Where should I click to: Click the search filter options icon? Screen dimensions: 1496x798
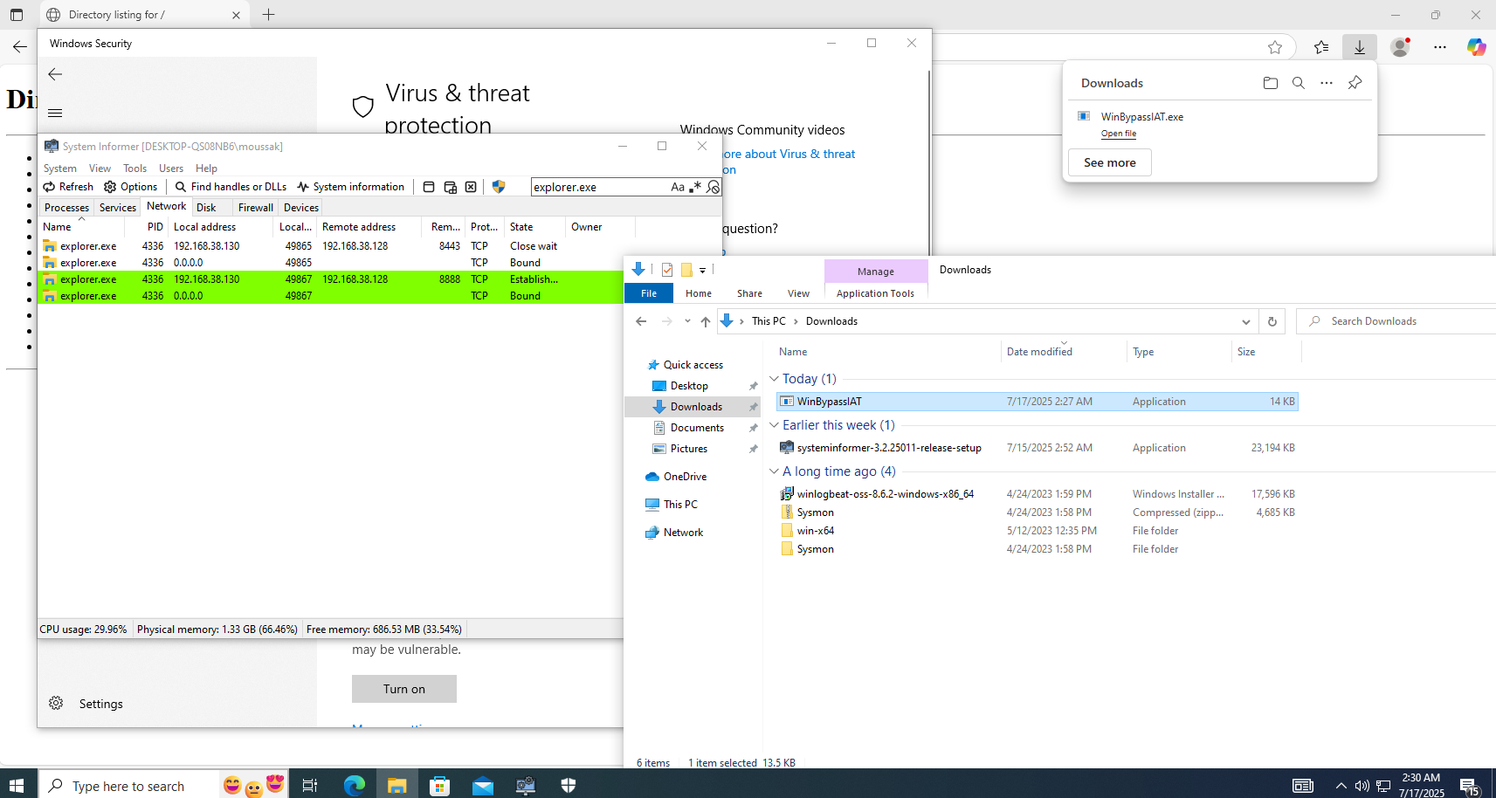pyautogui.click(x=713, y=187)
